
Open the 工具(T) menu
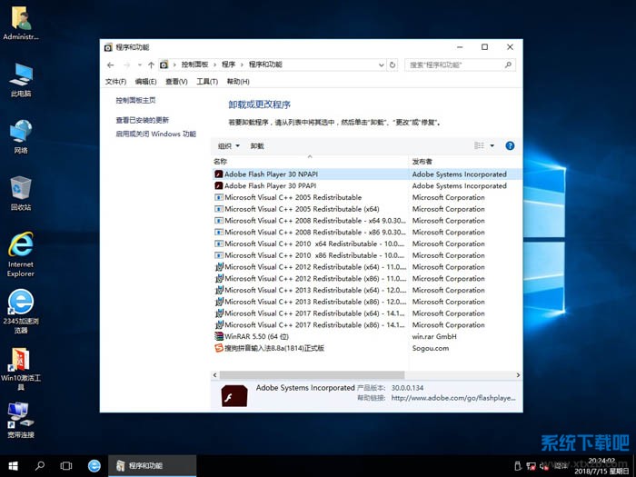point(207,82)
